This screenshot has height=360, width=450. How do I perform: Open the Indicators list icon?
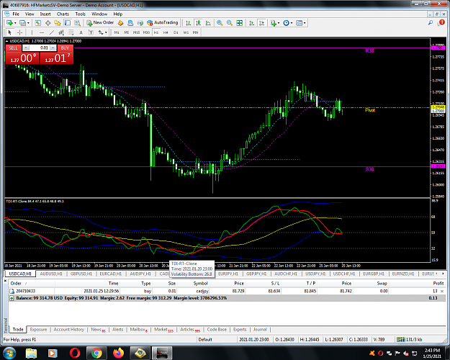tap(273, 22)
